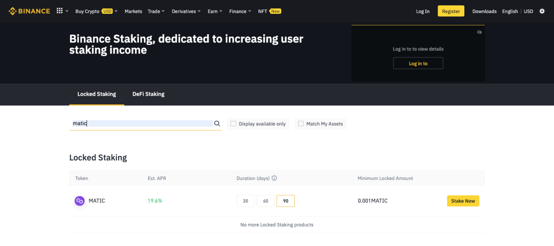
Task: Open the settings gear icon
Action: (x=542, y=11)
